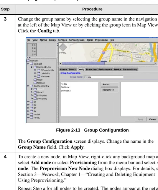158x190 pixels.
Task: Select Walltown in navigation tree
Action: 45,76
